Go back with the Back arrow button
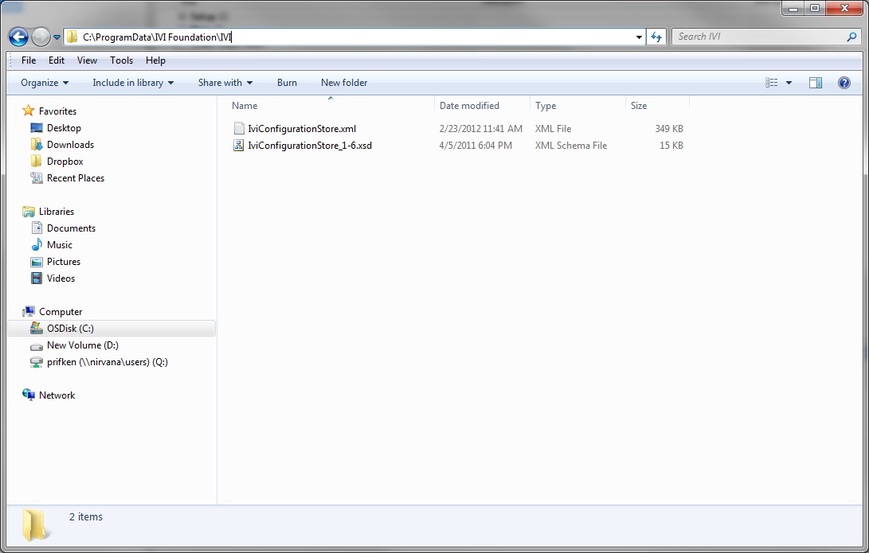 tap(18, 37)
